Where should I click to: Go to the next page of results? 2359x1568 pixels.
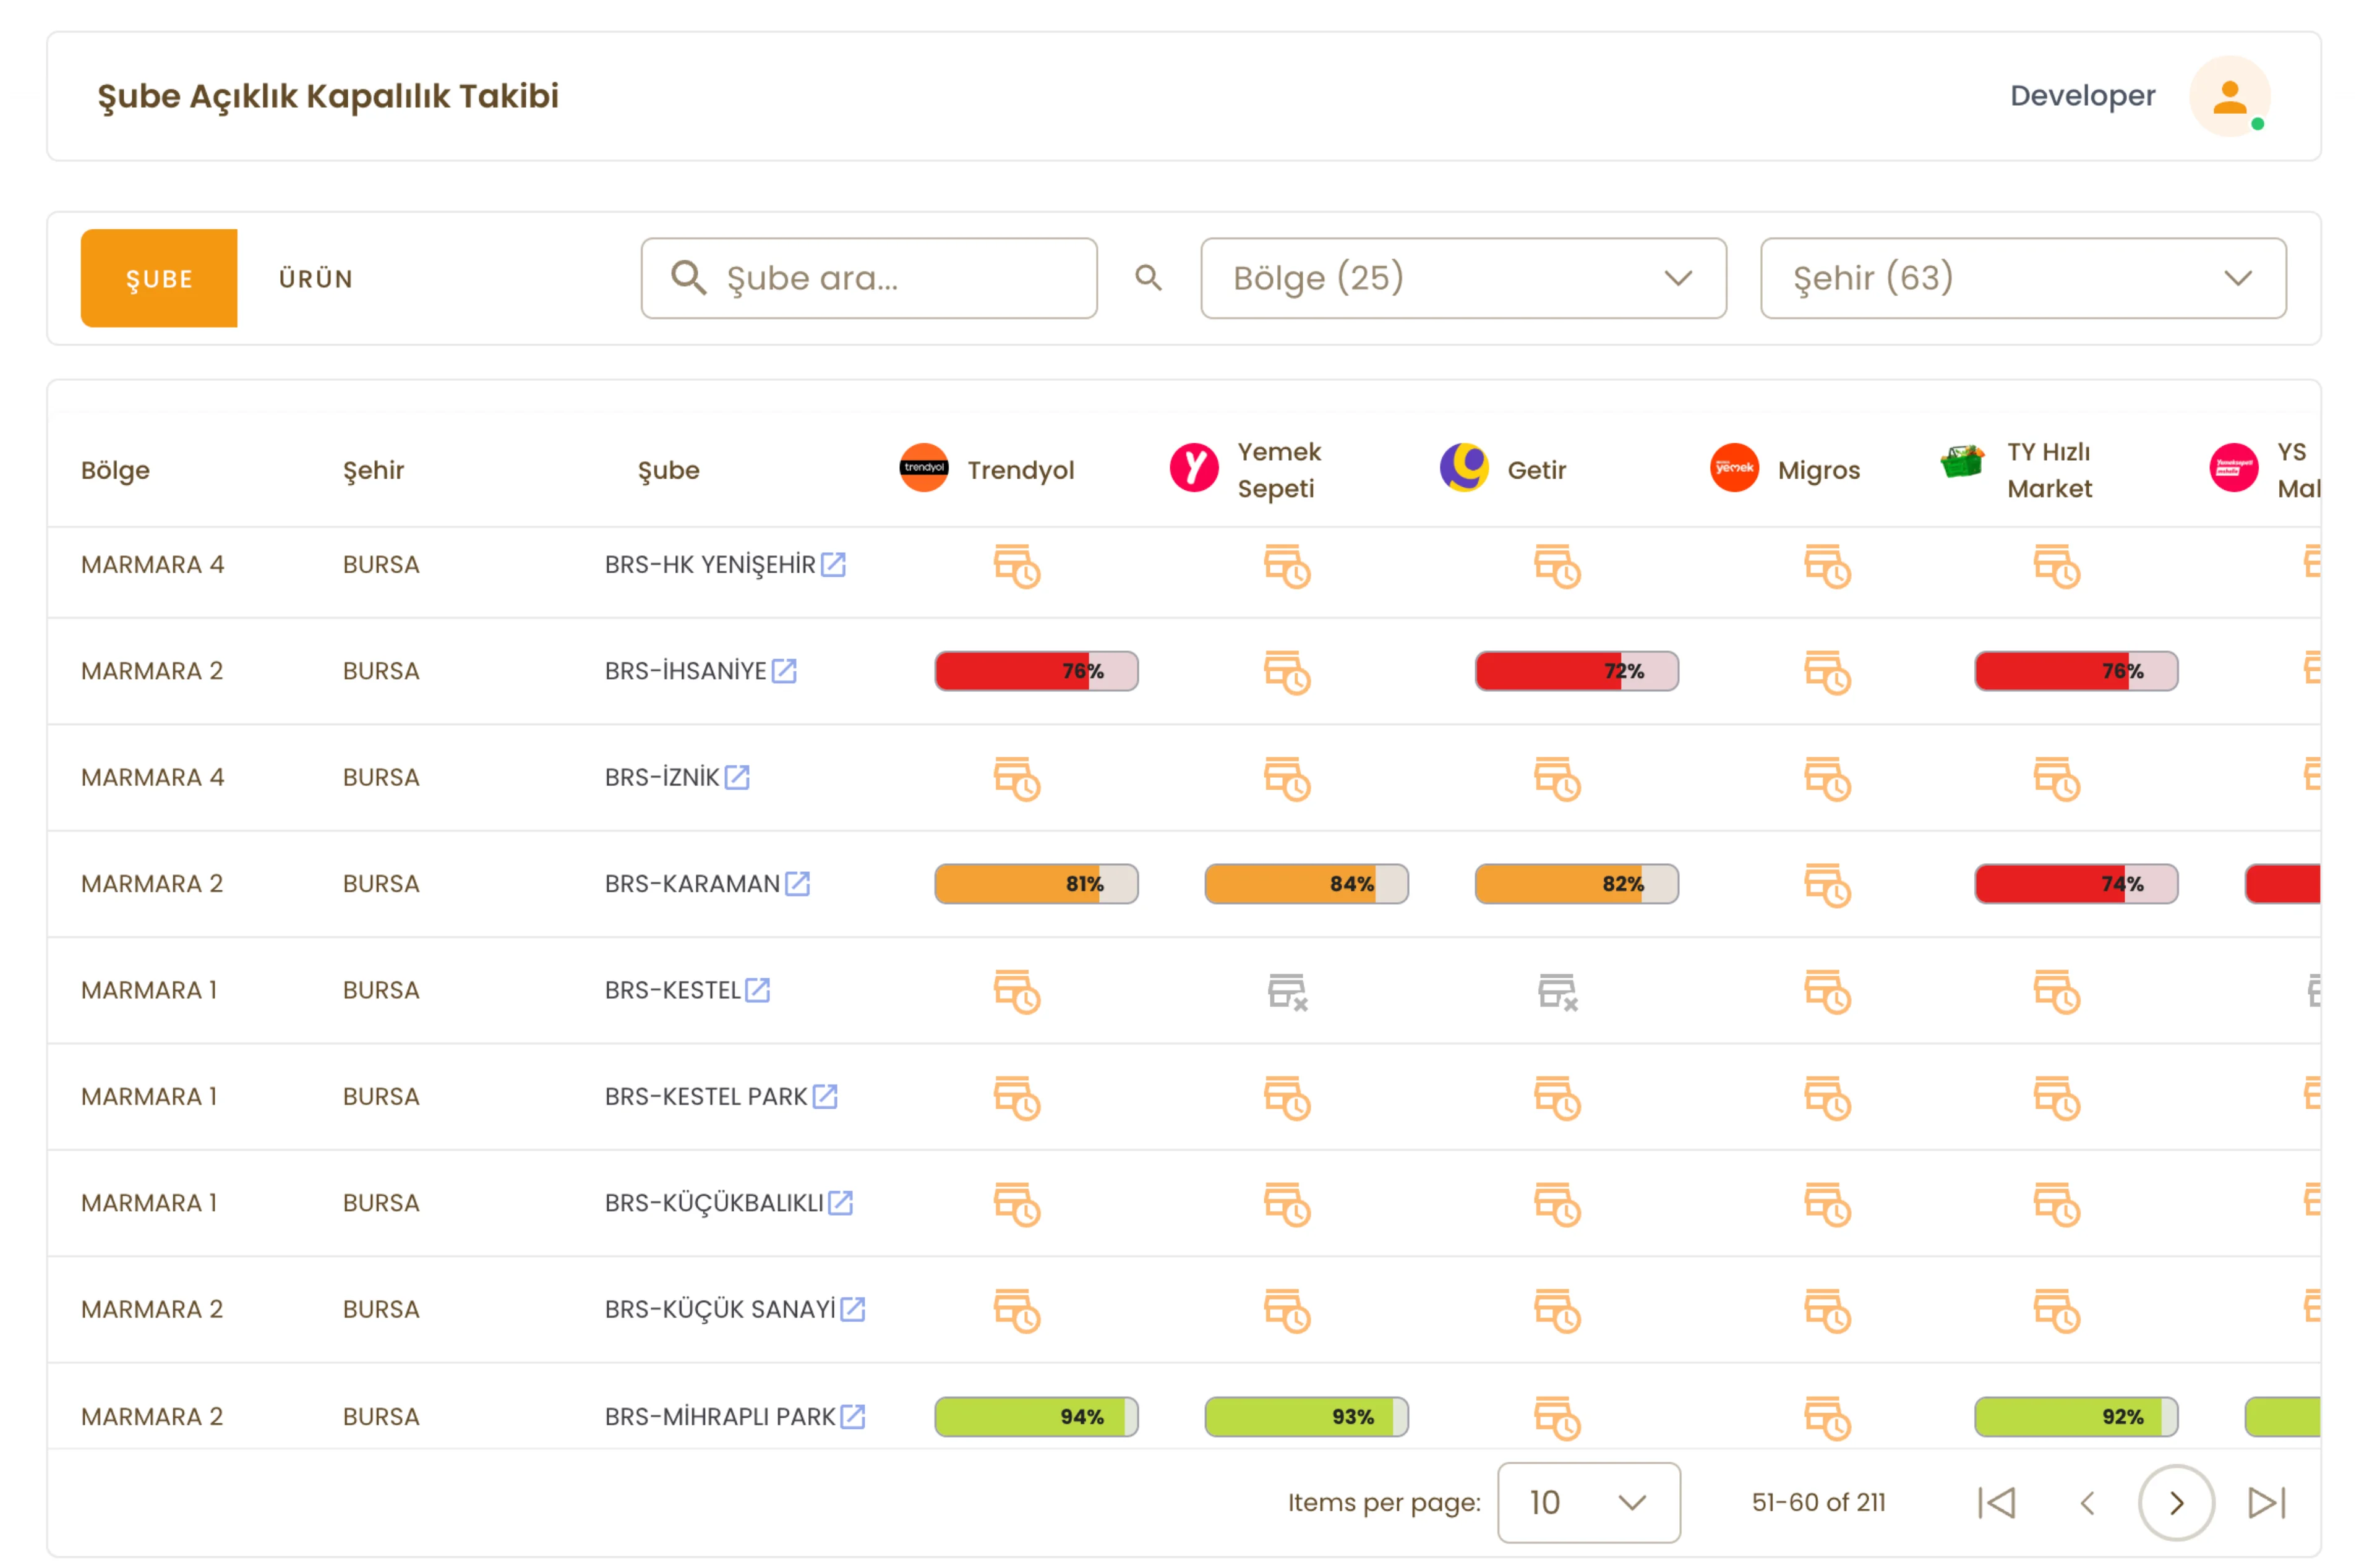click(x=2175, y=1502)
